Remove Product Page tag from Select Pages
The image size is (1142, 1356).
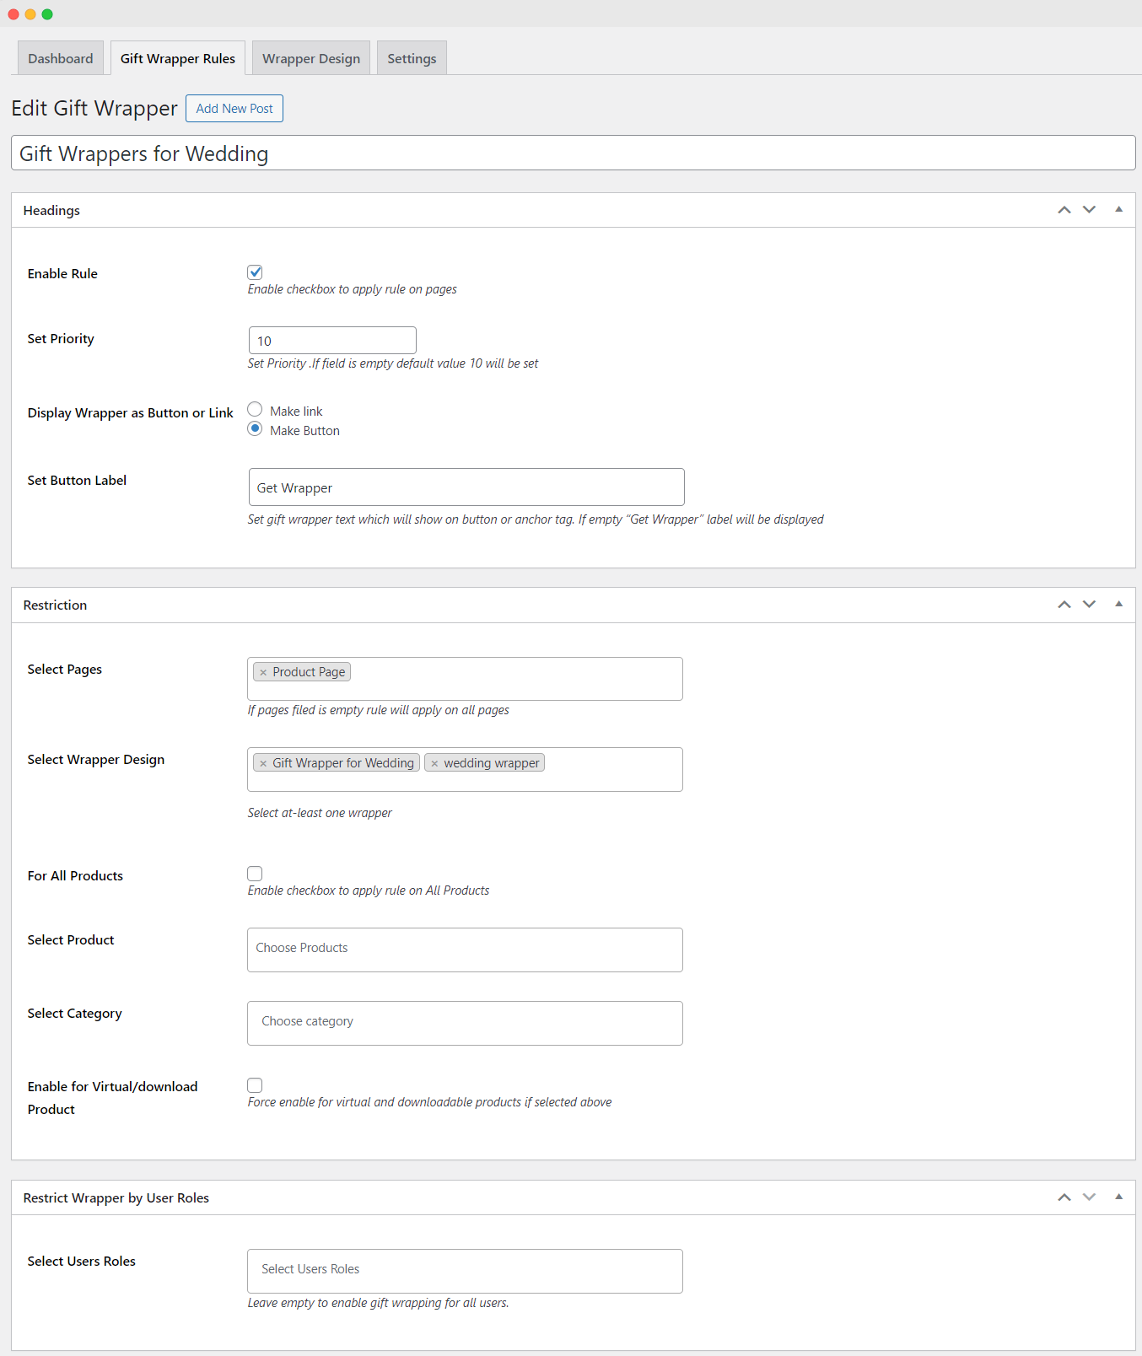(263, 672)
